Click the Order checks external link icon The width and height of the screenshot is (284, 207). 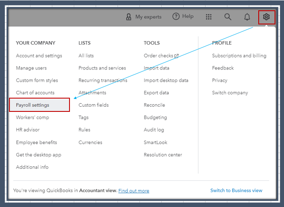tap(176, 56)
